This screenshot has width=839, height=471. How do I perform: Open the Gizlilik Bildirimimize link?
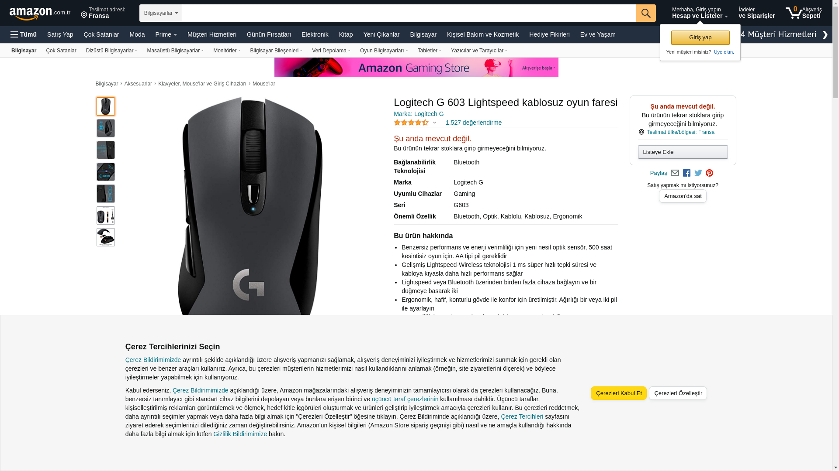tap(240, 434)
